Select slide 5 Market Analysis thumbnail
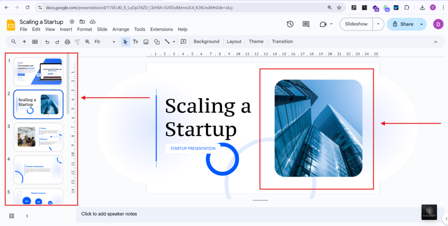Viewport: 448px width, 226px height. [x=38, y=196]
